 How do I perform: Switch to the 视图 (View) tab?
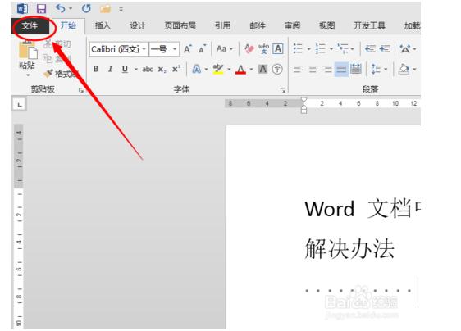click(327, 26)
